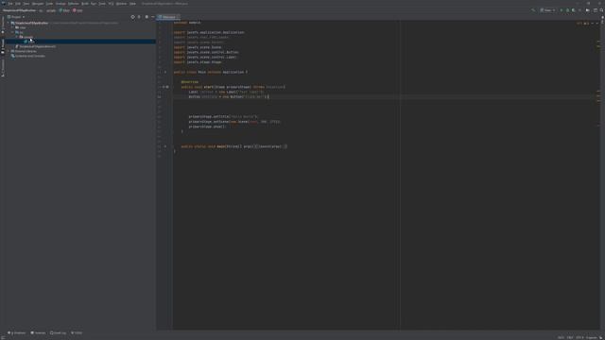605x340 pixels.
Task: Expand the .idea folder in project tree
Action: pyautogui.click(x=12, y=27)
